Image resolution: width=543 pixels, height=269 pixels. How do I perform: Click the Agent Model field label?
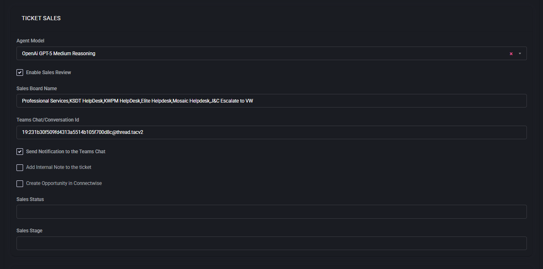click(x=31, y=41)
